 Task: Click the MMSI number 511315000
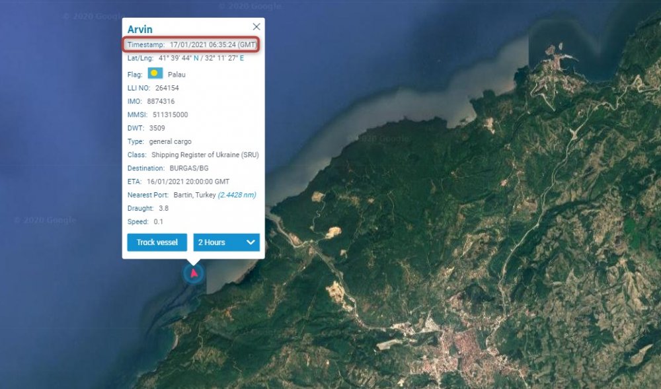click(170, 114)
